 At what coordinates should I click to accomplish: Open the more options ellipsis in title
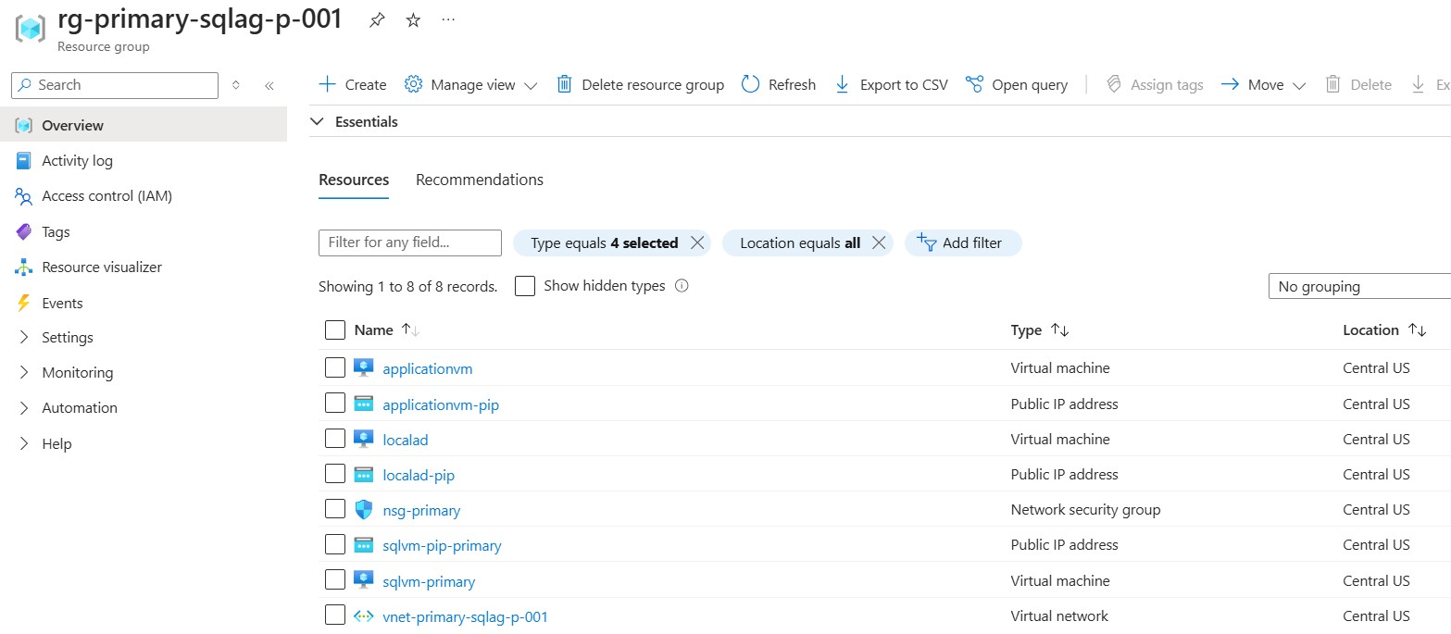click(x=448, y=19)
